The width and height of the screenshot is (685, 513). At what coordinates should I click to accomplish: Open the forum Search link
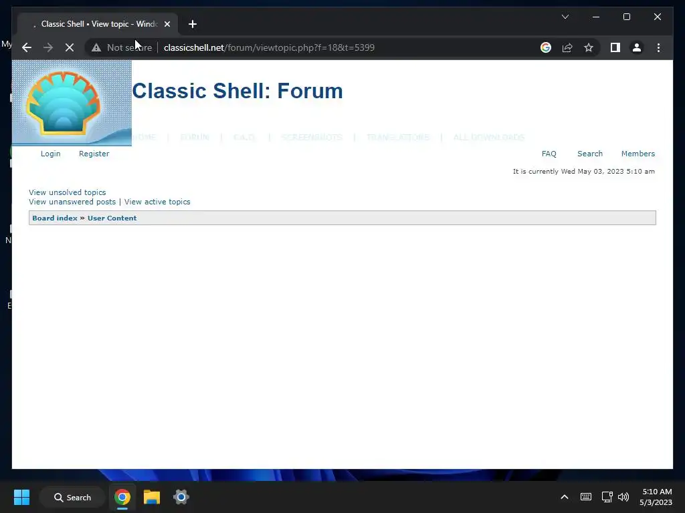tap(590, 154)
